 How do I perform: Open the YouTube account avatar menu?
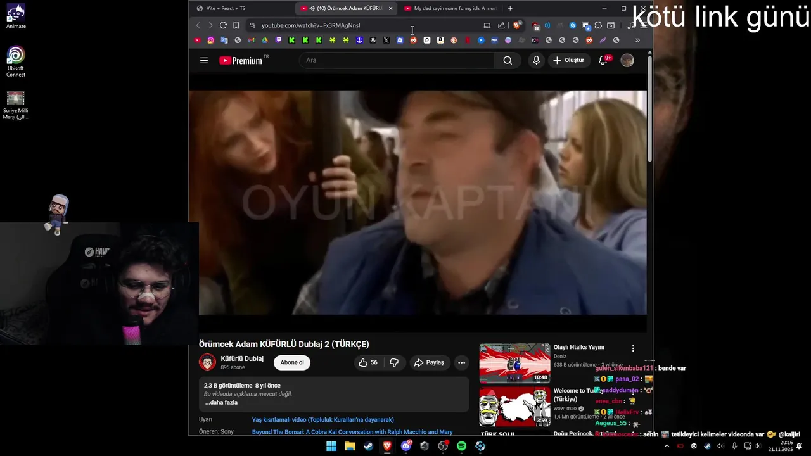[x=627, y=60]
